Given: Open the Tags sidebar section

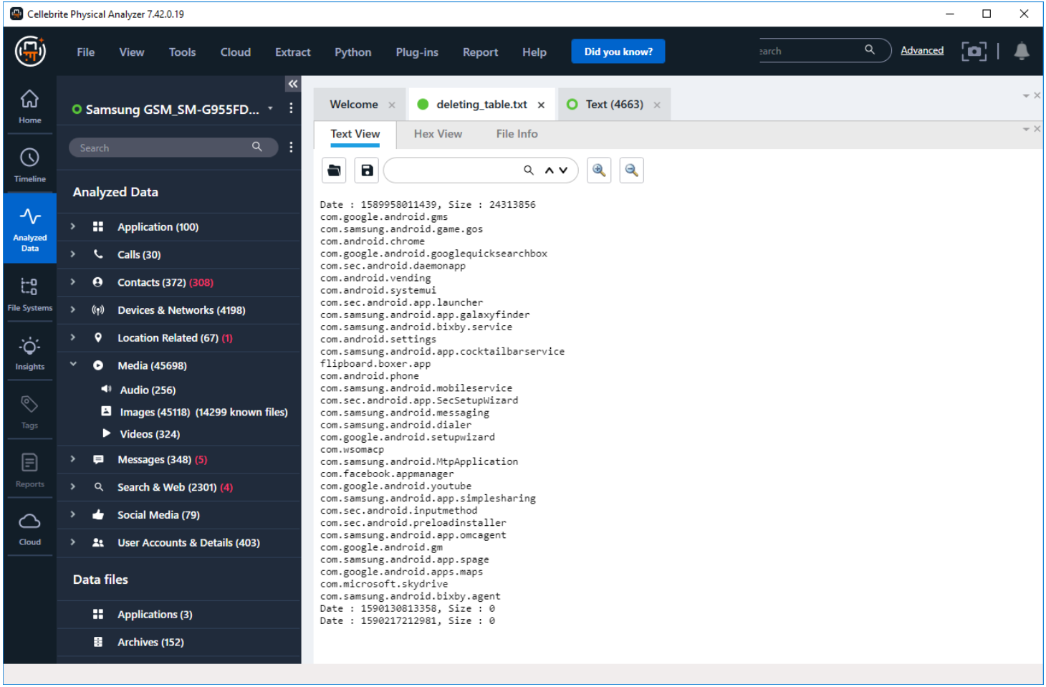Looking at the screenshot, I should pos(29,411).
